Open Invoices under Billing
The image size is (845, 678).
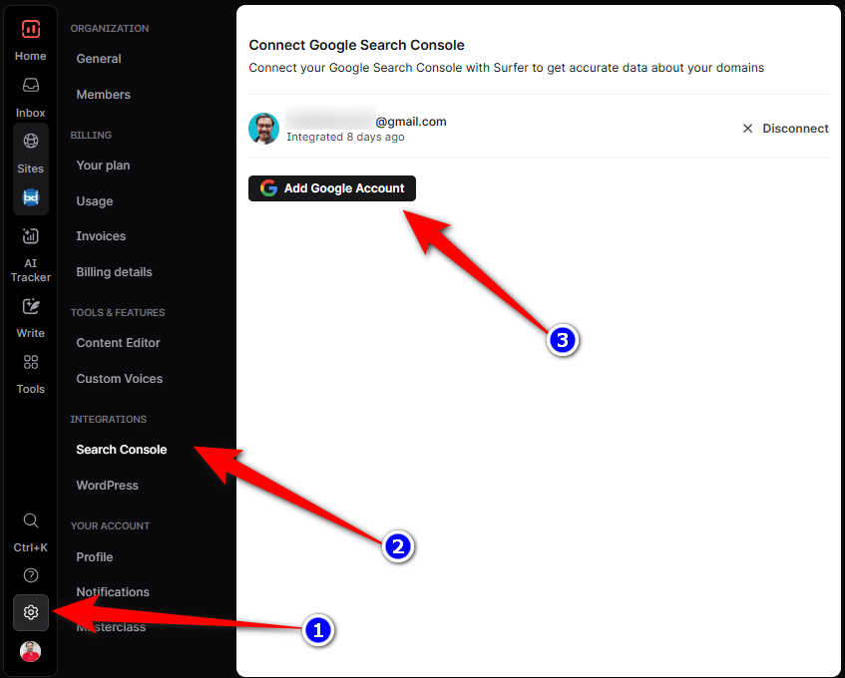(100, 236)
